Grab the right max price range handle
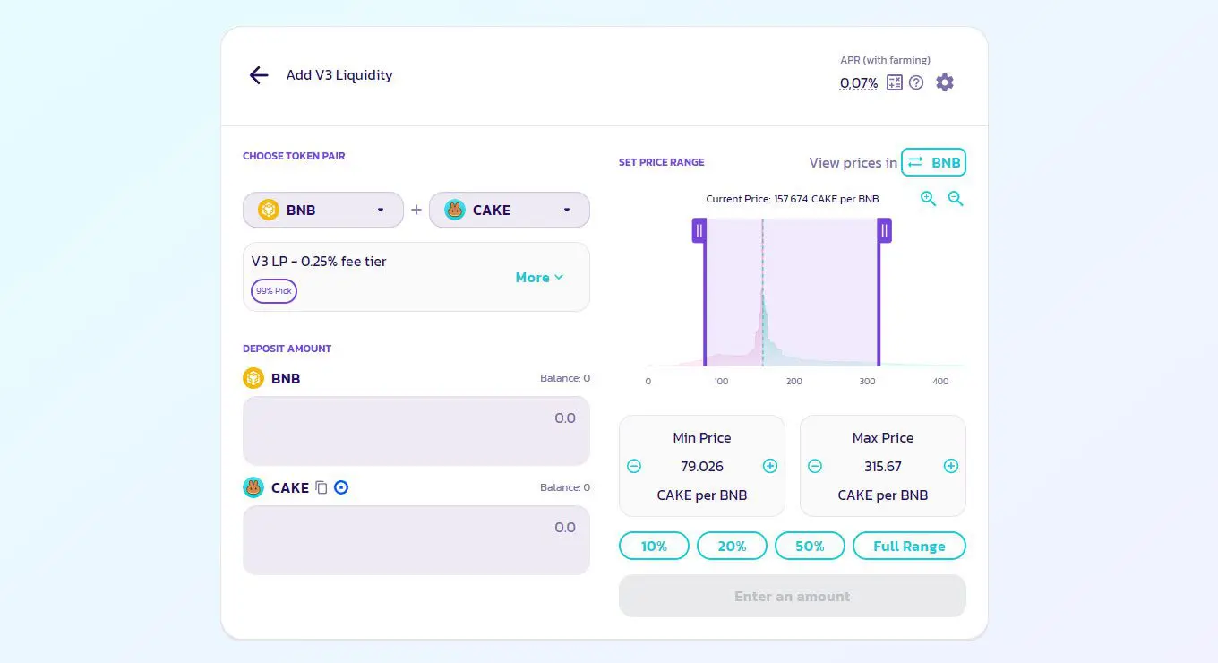The image size is (1218, 663). click(x=884, y=231)
